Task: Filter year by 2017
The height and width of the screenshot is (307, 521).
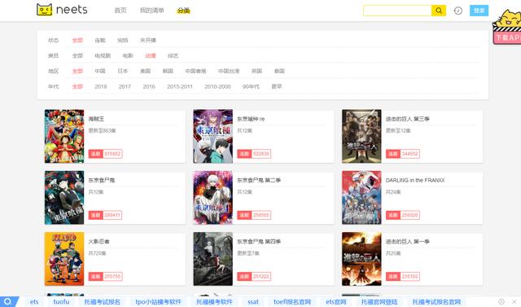Action: [x=125, y=86]
